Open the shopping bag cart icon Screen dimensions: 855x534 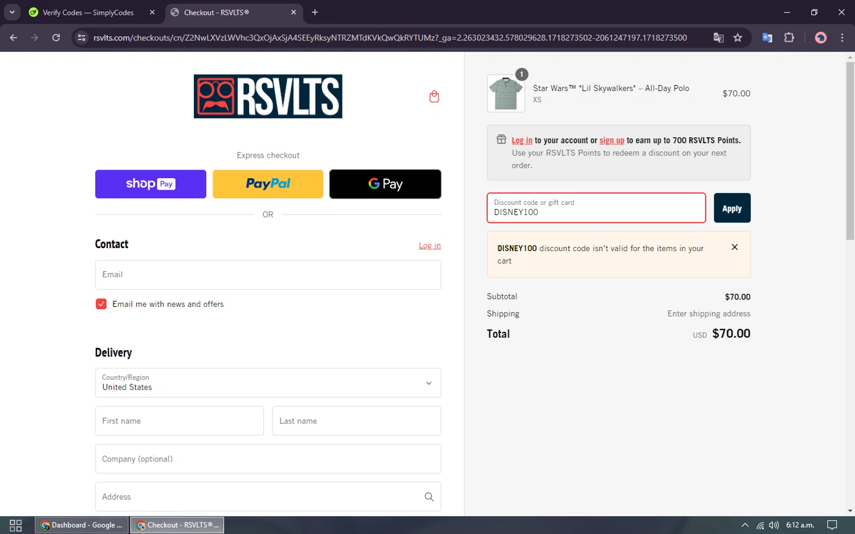coord(434,96)
